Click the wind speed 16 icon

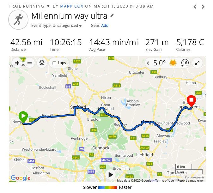pos(185,63)
